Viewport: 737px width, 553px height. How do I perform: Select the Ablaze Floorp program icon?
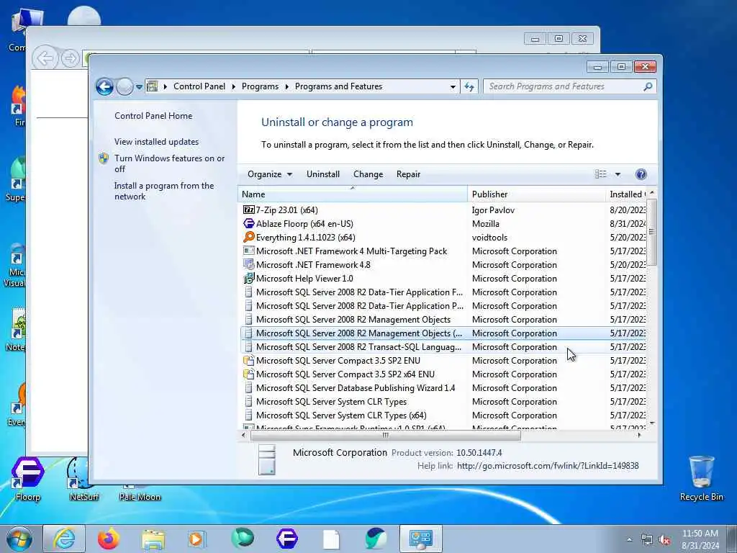click(x=248, y=223)
